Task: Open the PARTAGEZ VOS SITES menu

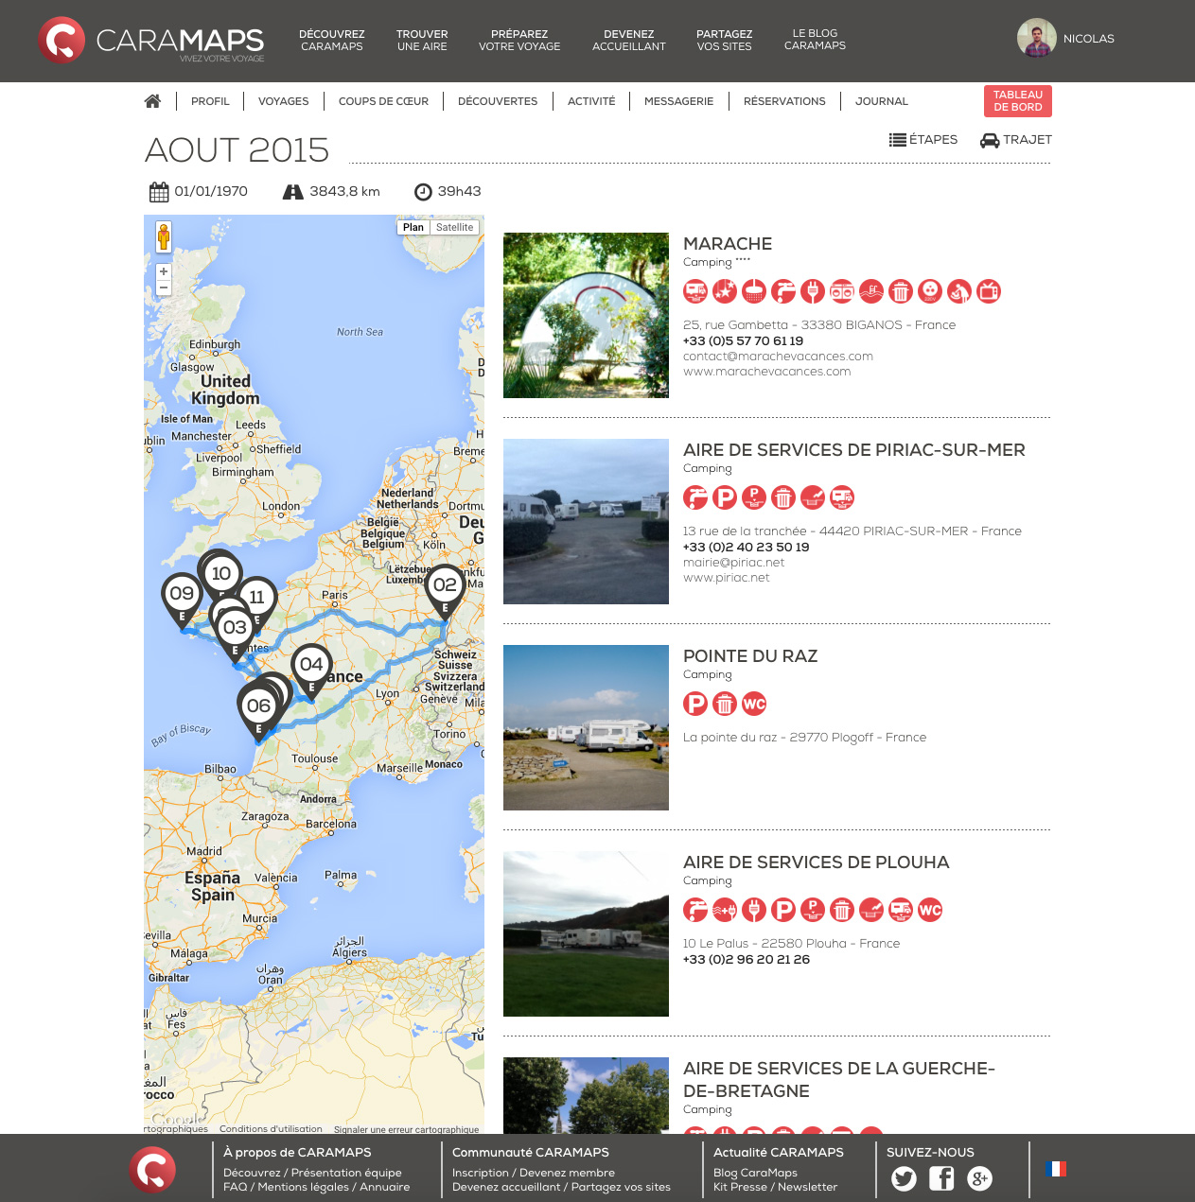Action: coord(724,40)
